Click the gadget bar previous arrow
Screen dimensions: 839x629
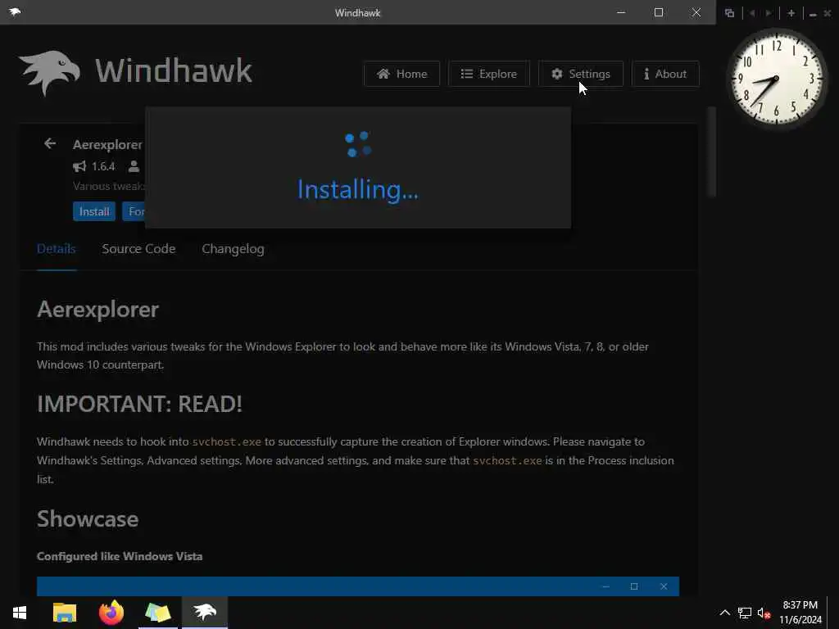752,13
